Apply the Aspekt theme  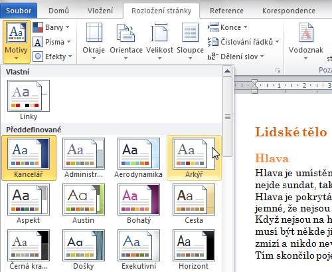(x=29, y=204)
